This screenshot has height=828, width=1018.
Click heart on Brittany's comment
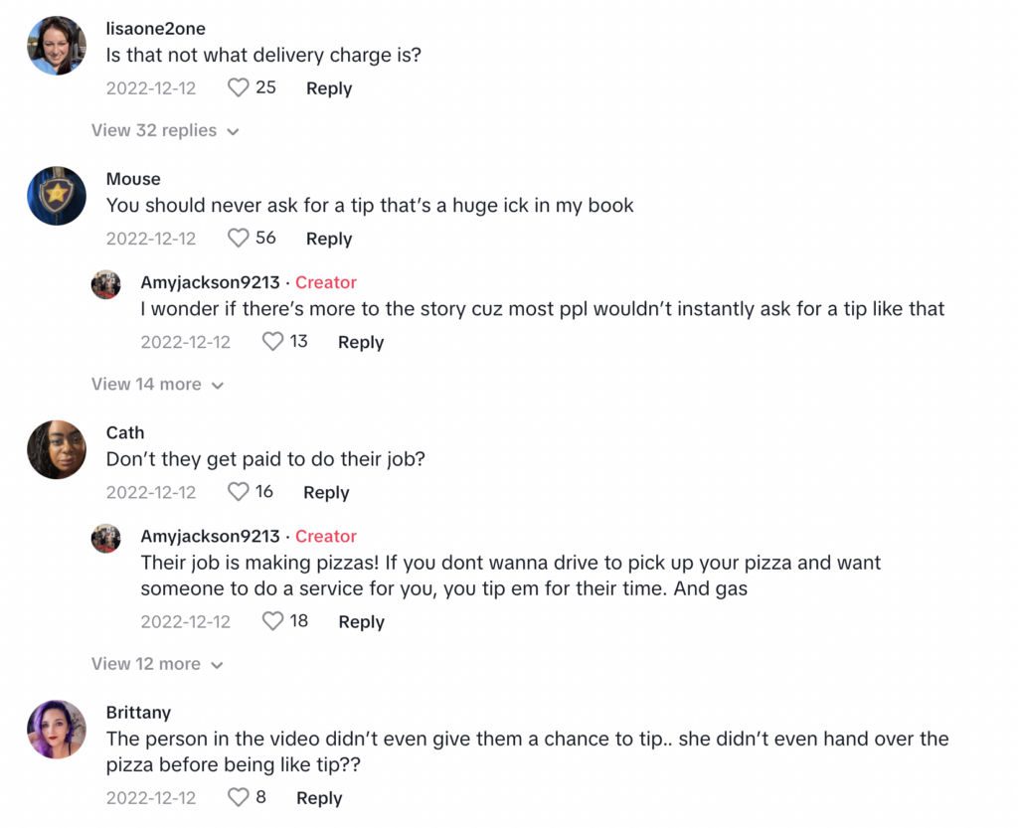[x=239, y=797]
